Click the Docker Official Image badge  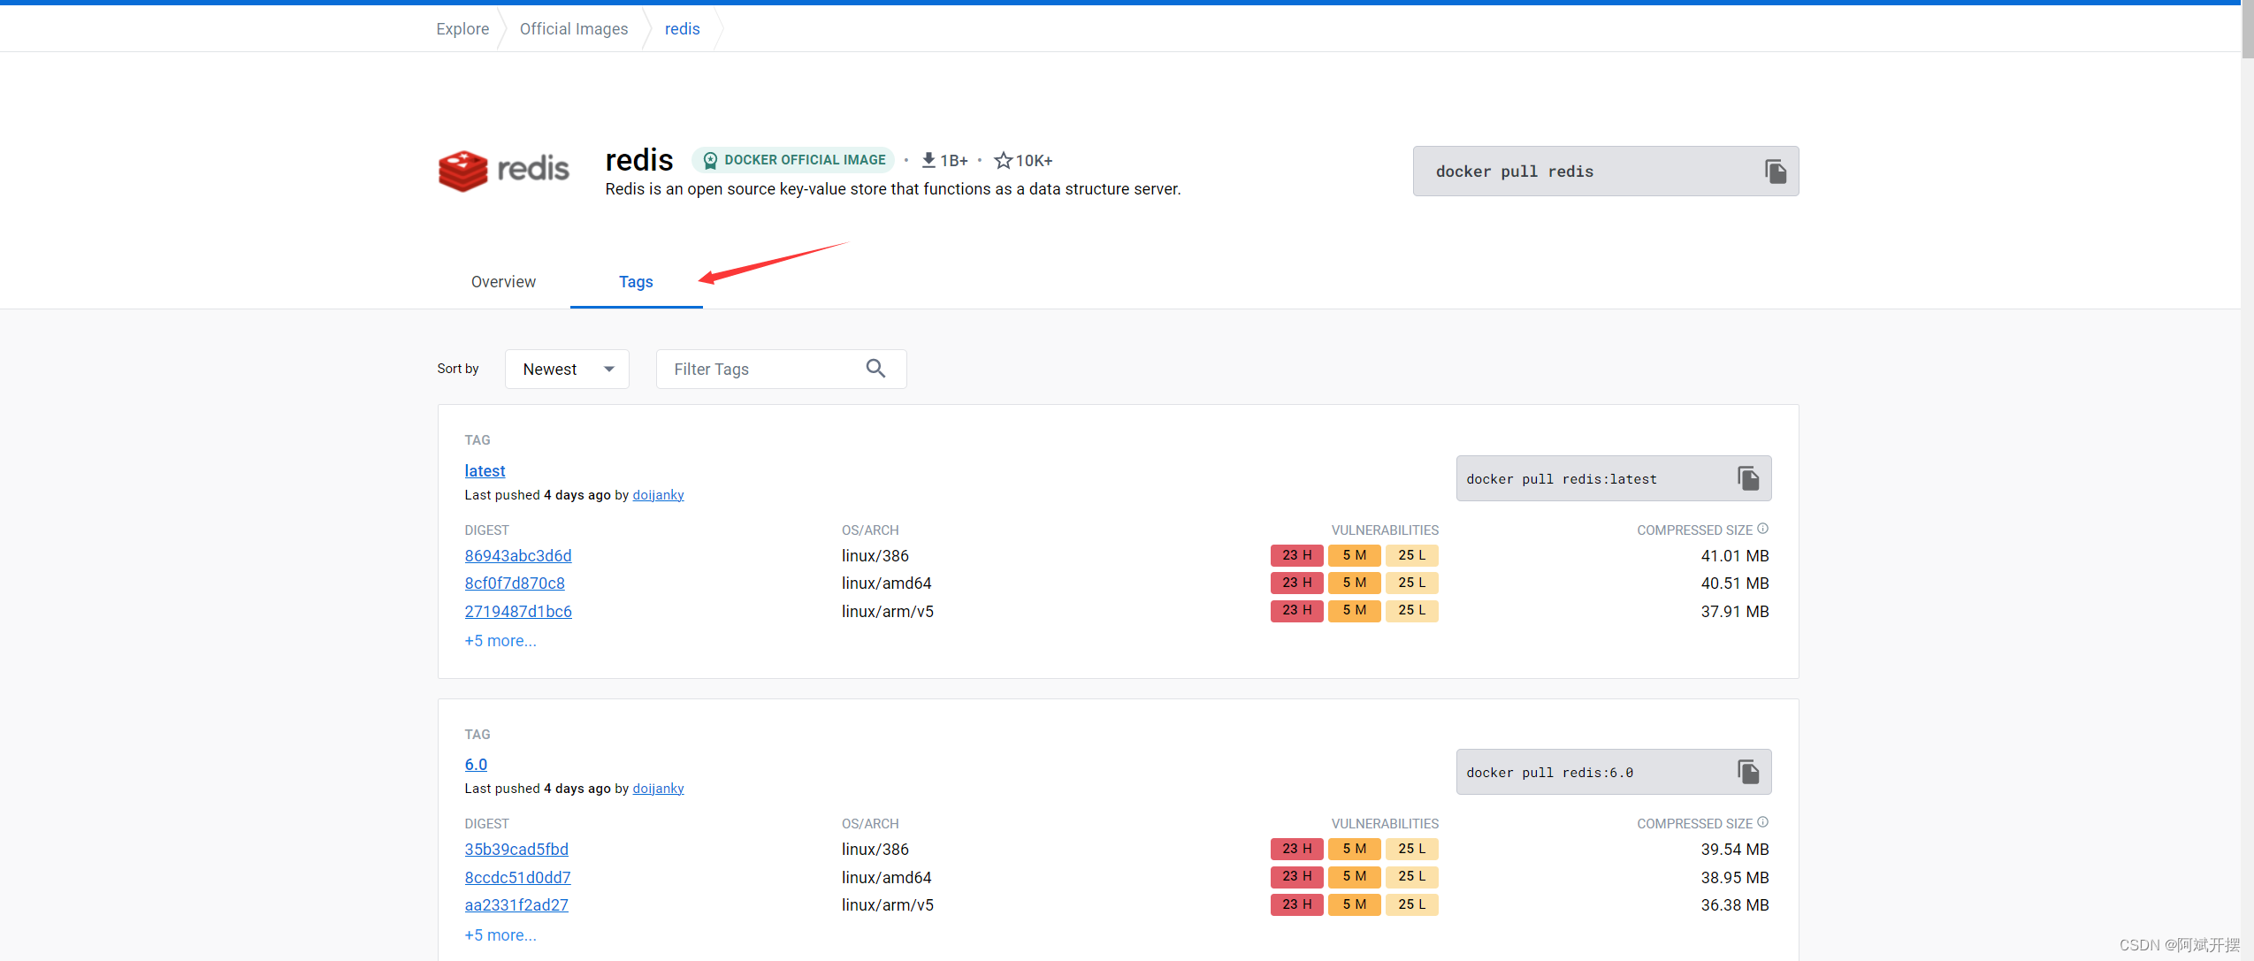[793, 160]
